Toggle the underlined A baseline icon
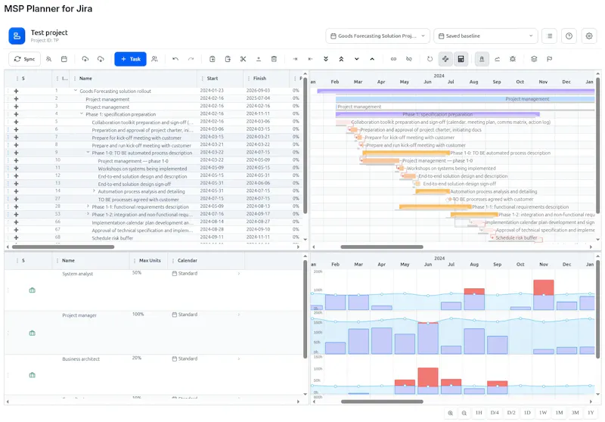 [x=482, y=59]
